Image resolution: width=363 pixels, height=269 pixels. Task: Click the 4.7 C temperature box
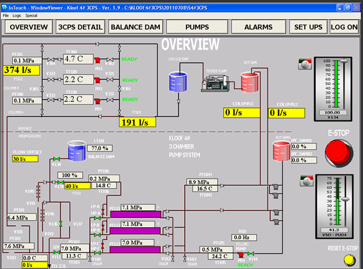[78, 59]
